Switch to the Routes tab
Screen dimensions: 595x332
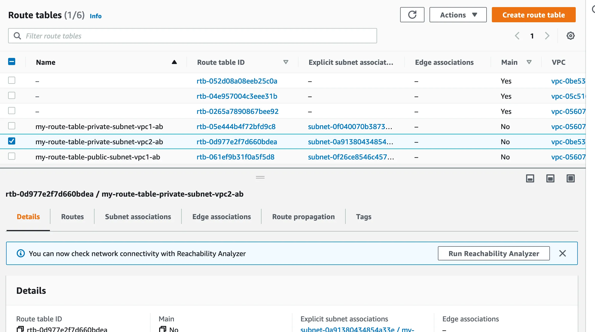(72, 217)
